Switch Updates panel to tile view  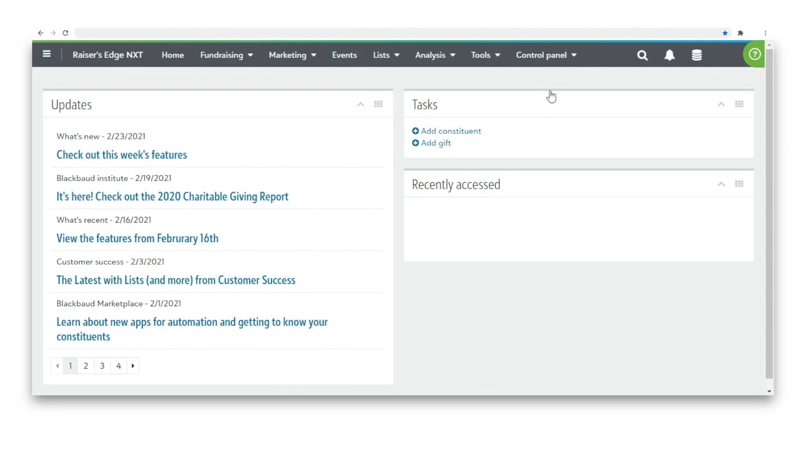[x=379, y=104]
